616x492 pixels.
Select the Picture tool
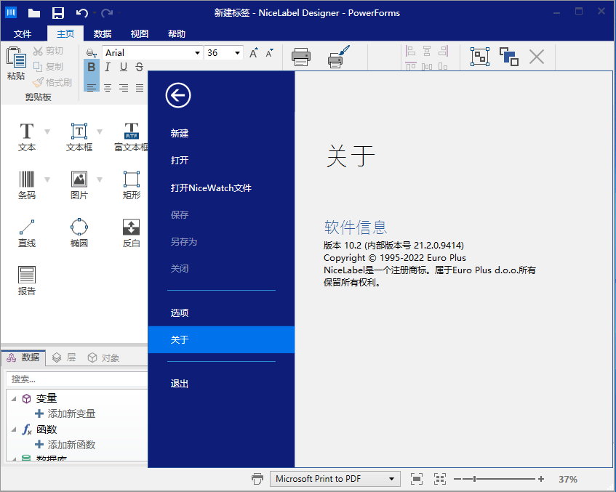coord(79,185)
